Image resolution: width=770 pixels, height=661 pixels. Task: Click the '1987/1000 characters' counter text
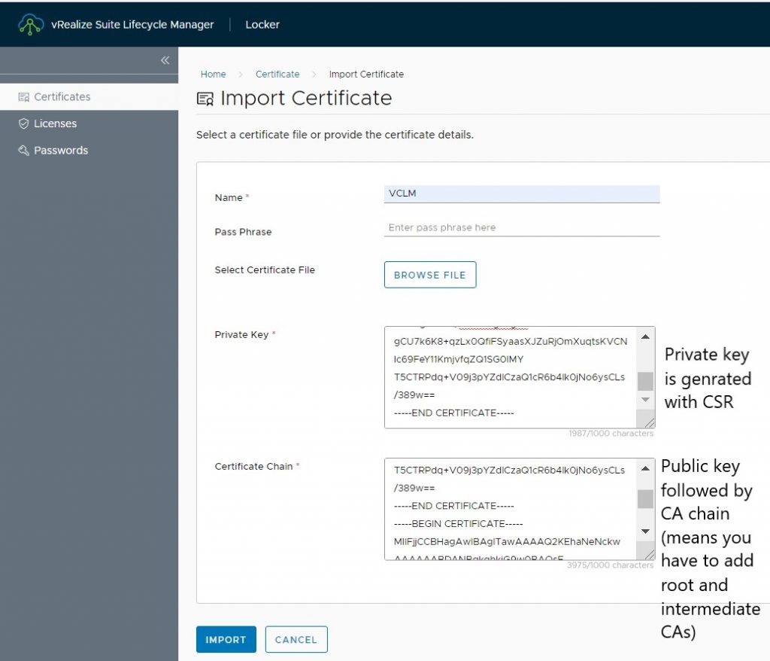611,434
